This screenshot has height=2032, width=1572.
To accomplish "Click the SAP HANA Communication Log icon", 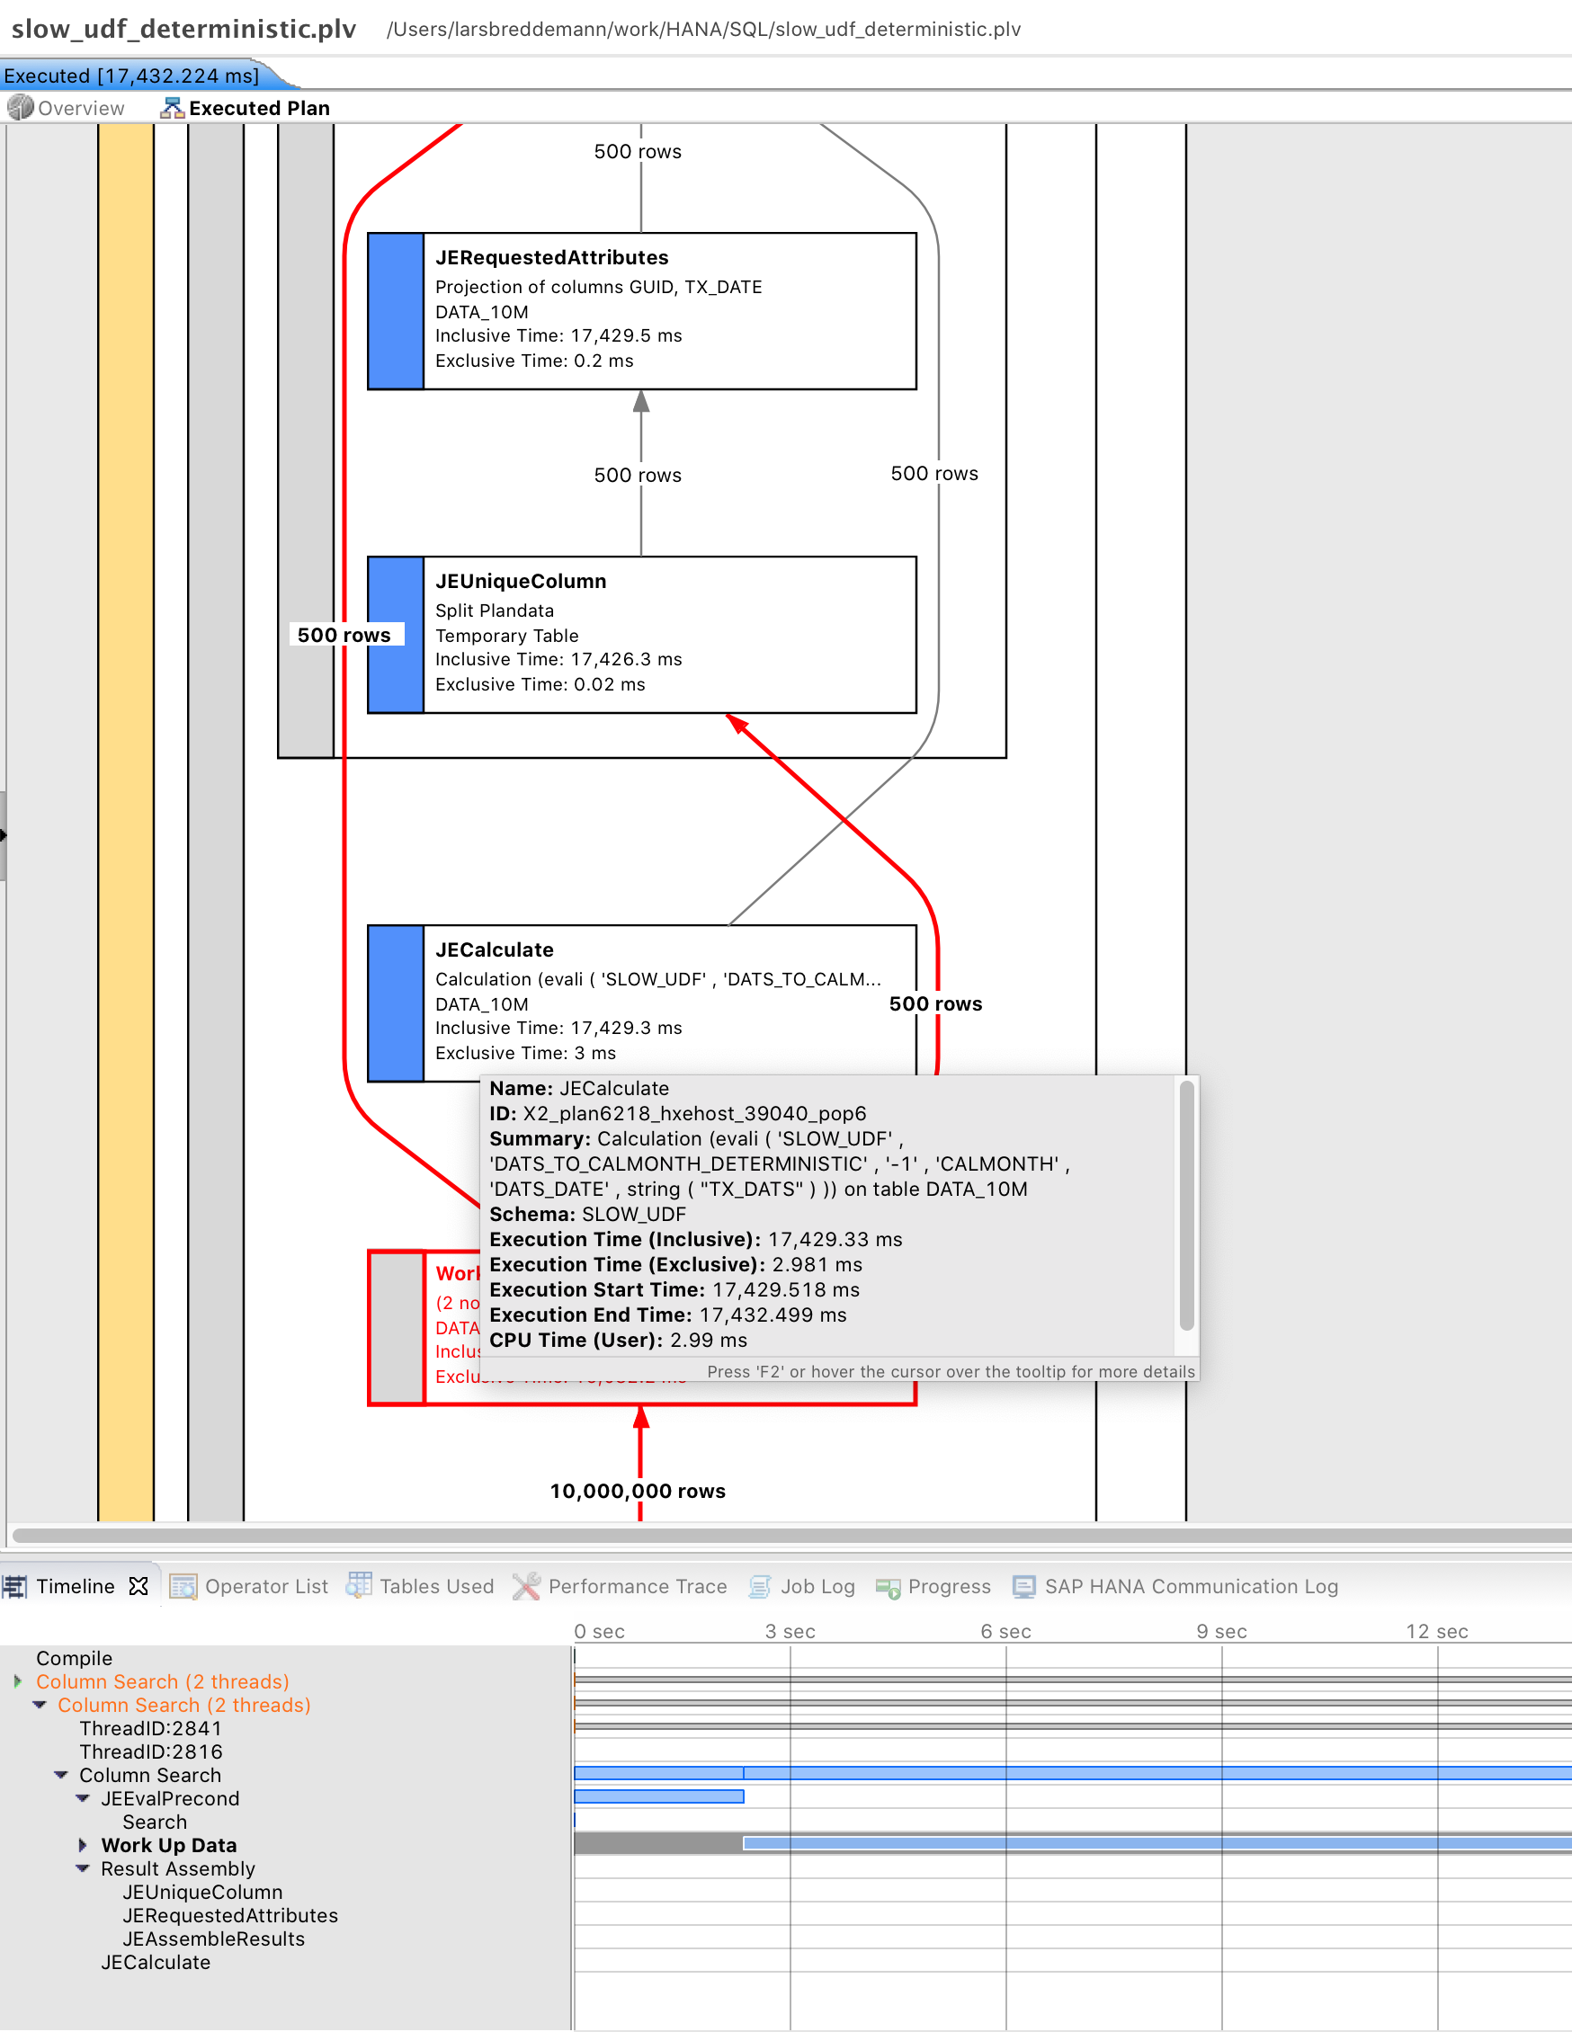I will point(1023,1586).
